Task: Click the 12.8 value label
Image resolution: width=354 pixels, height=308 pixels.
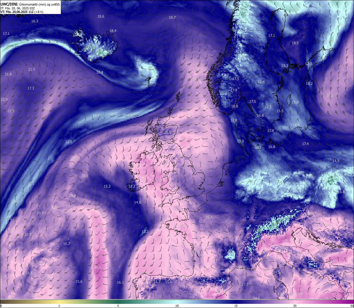Action: point(234,120)
